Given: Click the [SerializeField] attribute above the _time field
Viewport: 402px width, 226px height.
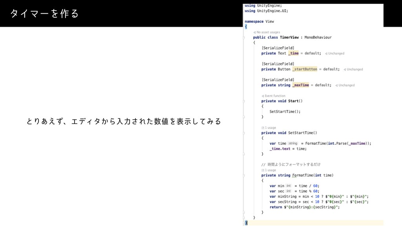Looking at the screenshot, I should (278, 48).
